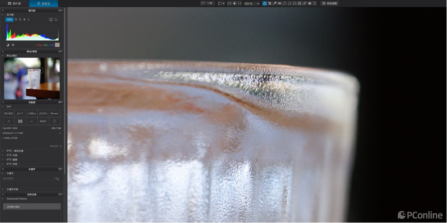Open the reshape grid tool icon
447x223 pixels.
point(299,4)
